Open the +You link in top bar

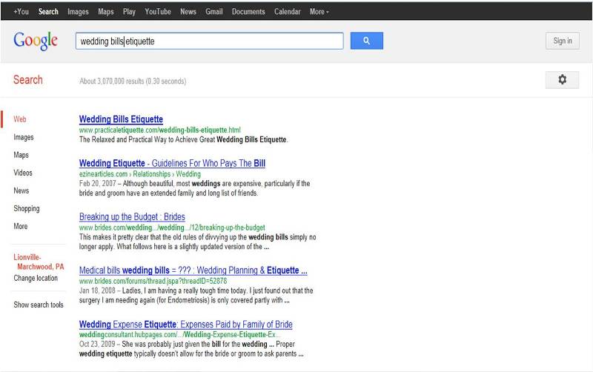(x=21, y=12)
